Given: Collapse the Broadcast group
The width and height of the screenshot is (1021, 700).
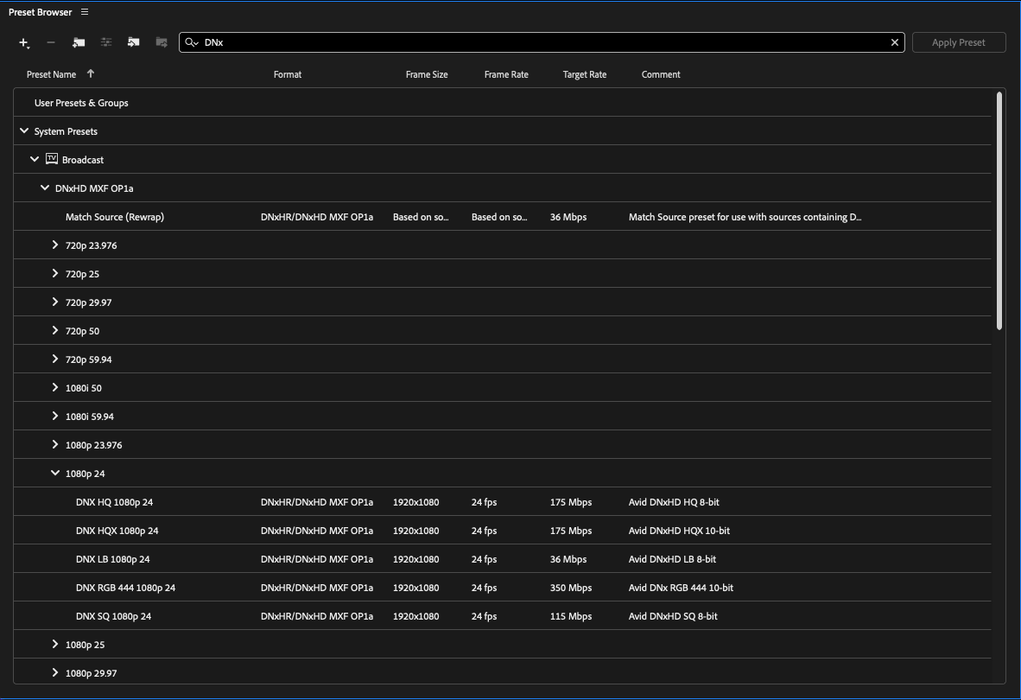Looking at the screenshot, I should point(35,159).
